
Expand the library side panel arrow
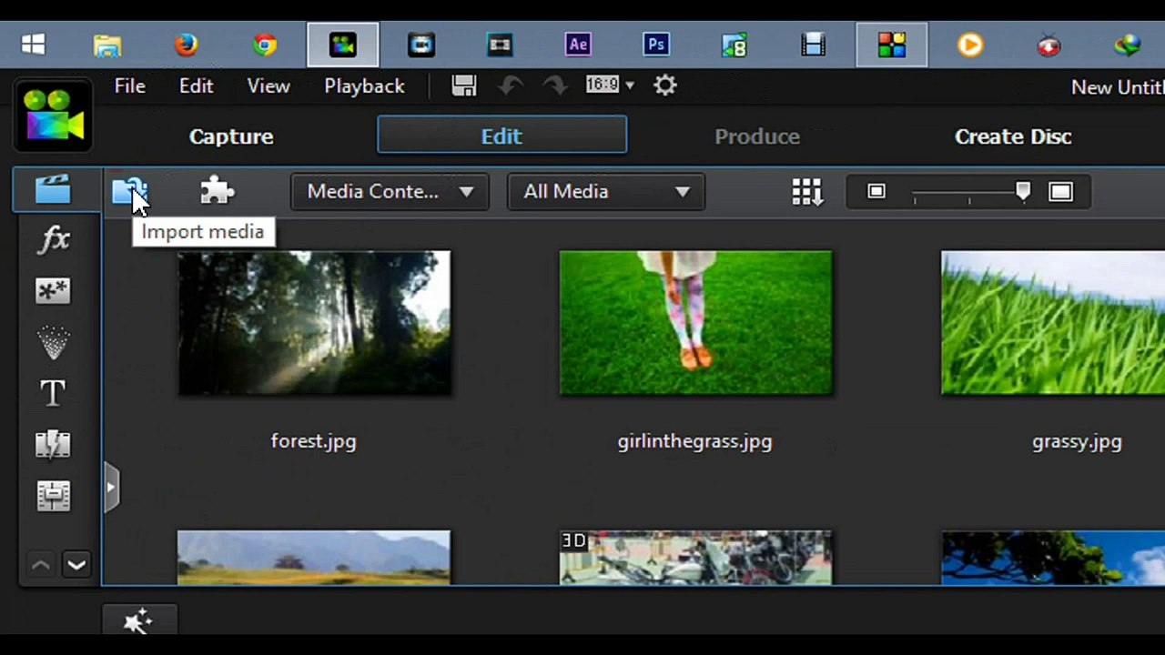(x=111, y=487)
